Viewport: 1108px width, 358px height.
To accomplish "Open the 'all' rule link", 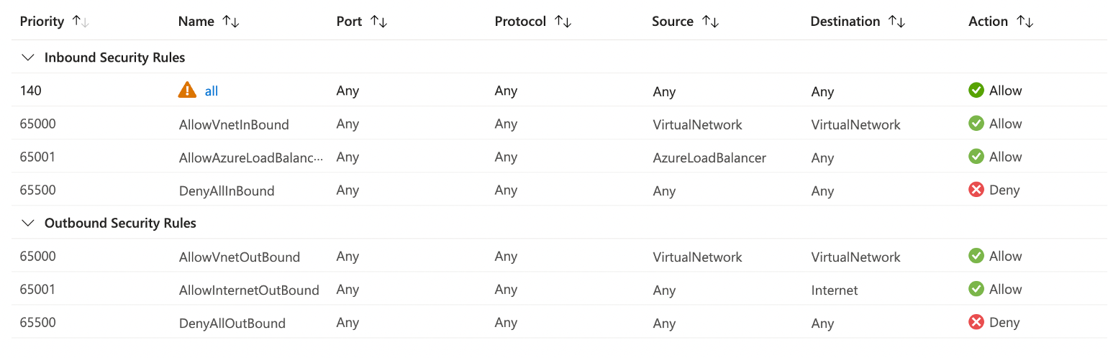I will click(212, 91).
